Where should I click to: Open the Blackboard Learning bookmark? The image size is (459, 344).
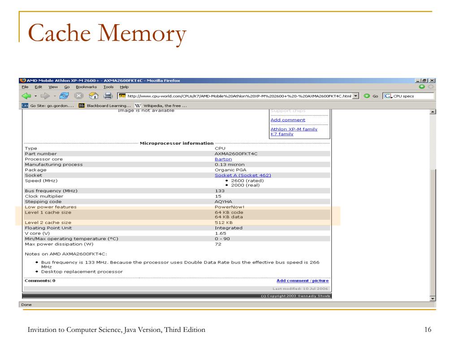pos(104,106)
